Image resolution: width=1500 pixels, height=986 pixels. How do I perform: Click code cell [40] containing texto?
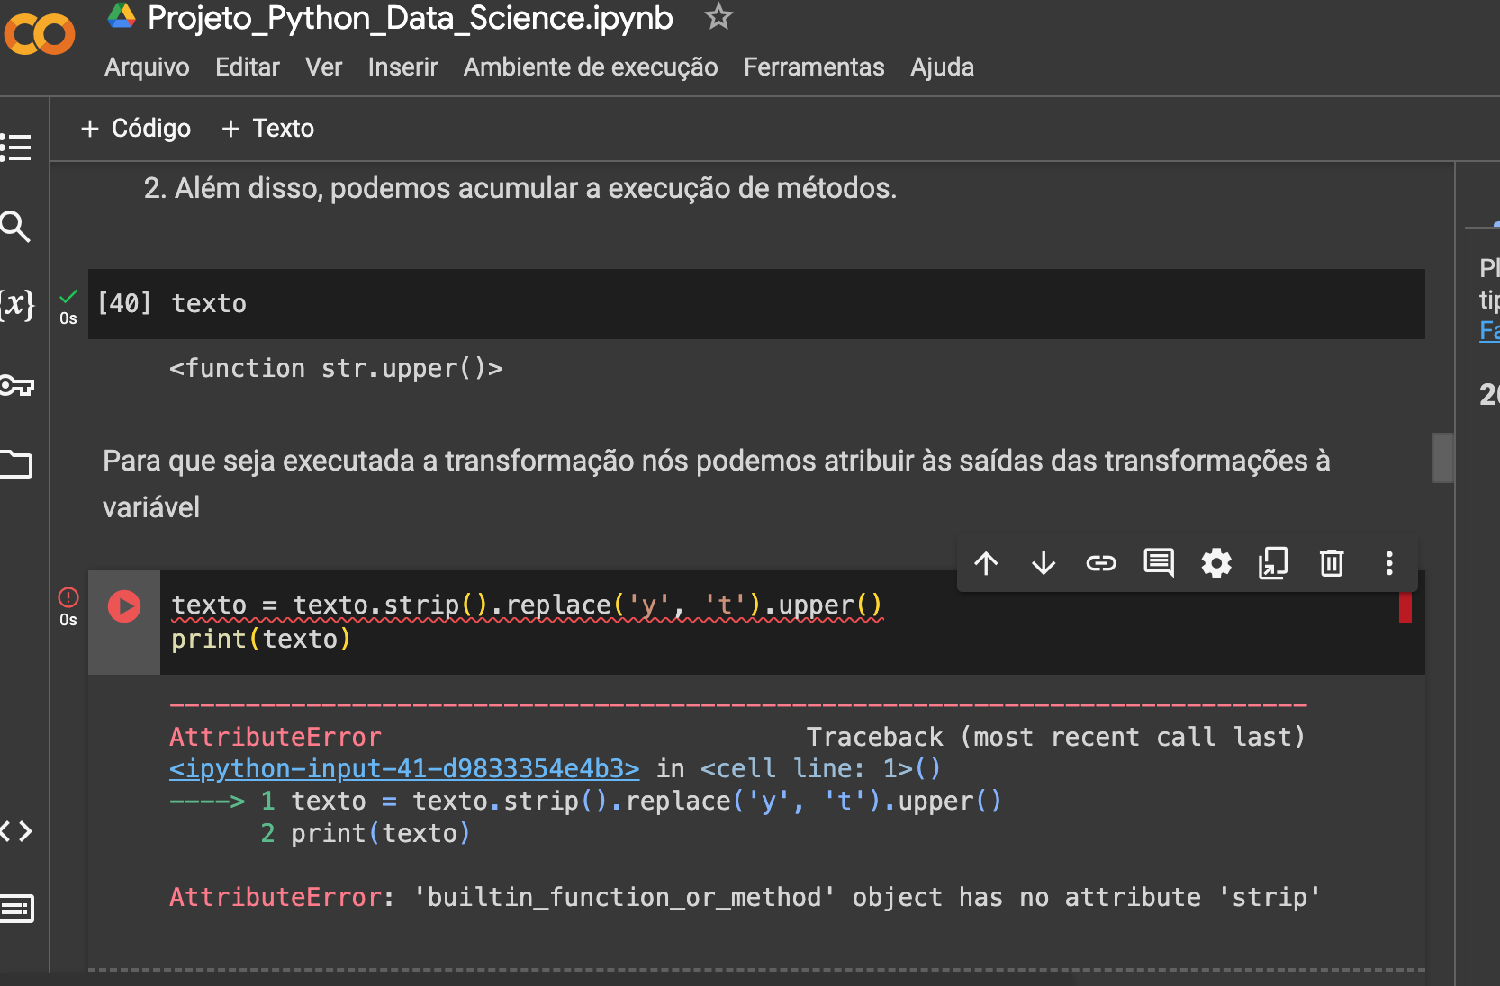[x=756, y=304]
